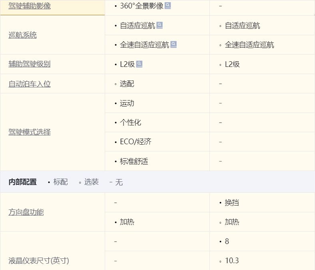Select 加热 text in the first column

[x=127, y=222]
